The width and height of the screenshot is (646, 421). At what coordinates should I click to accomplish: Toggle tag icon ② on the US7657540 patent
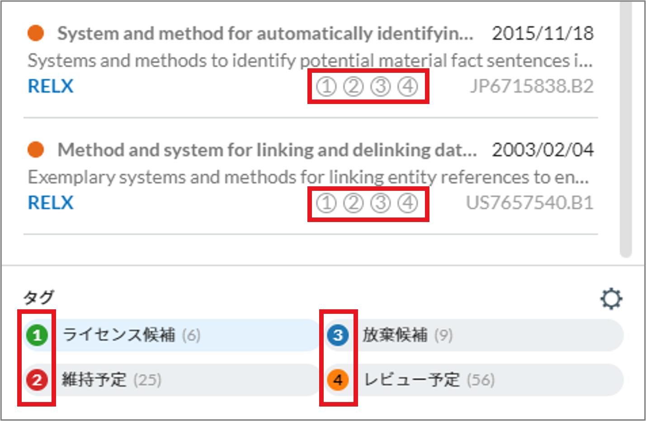(x=354, y=203)
